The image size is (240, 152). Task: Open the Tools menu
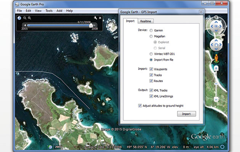click(x=49, y=11)
